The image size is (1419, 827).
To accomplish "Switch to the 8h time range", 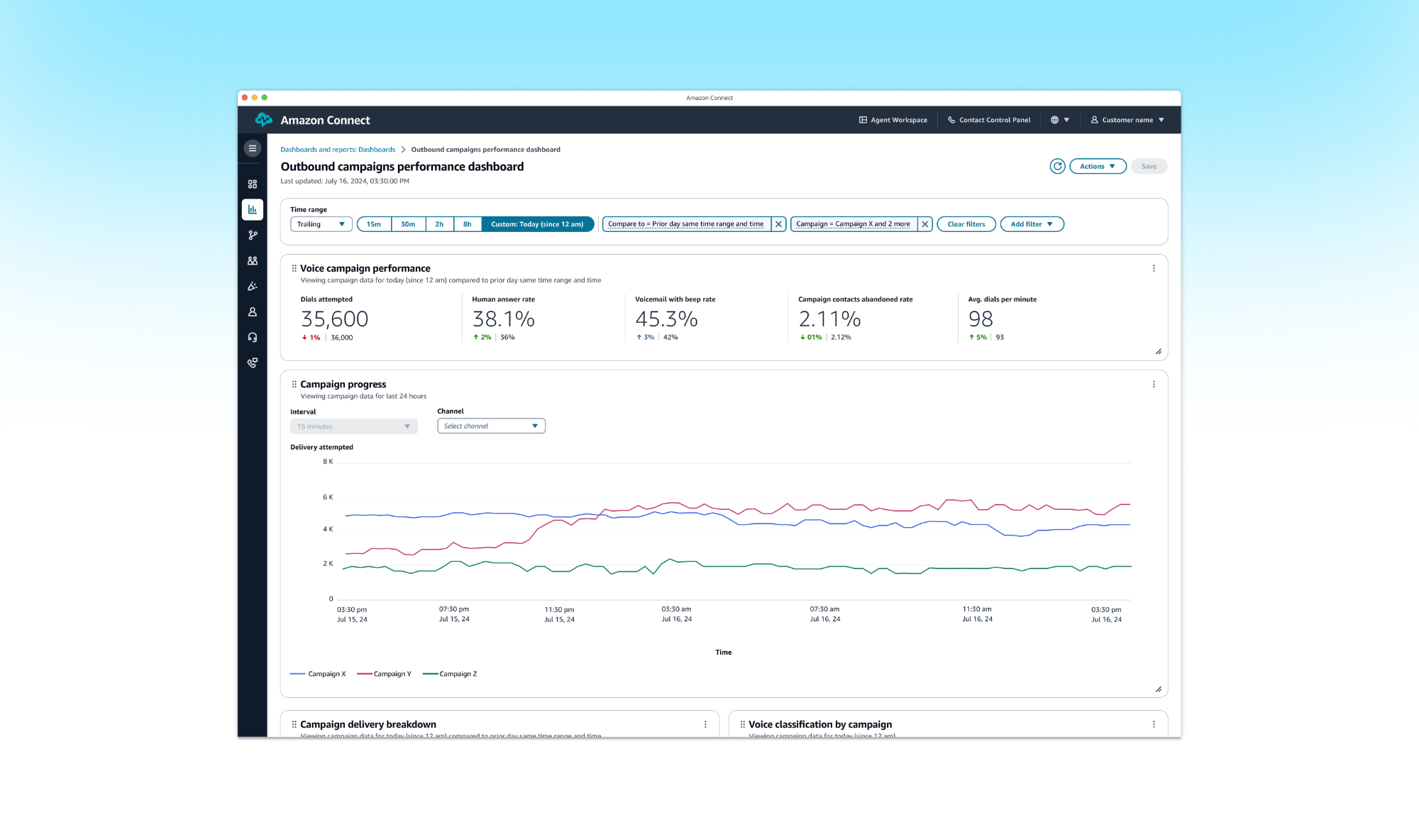I will 468,223.
